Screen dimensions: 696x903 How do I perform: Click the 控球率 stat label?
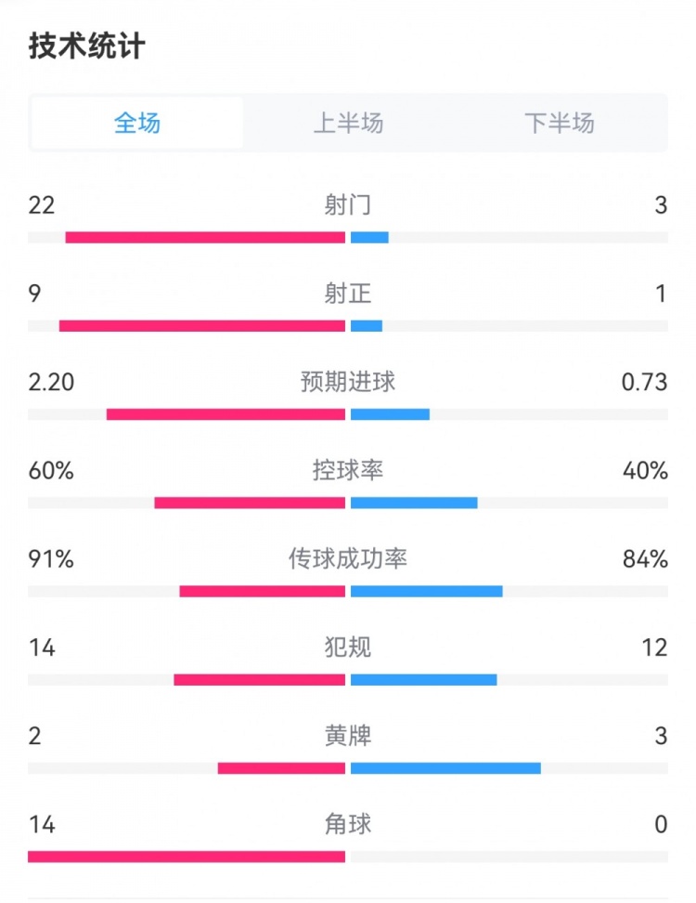(348, 471)
